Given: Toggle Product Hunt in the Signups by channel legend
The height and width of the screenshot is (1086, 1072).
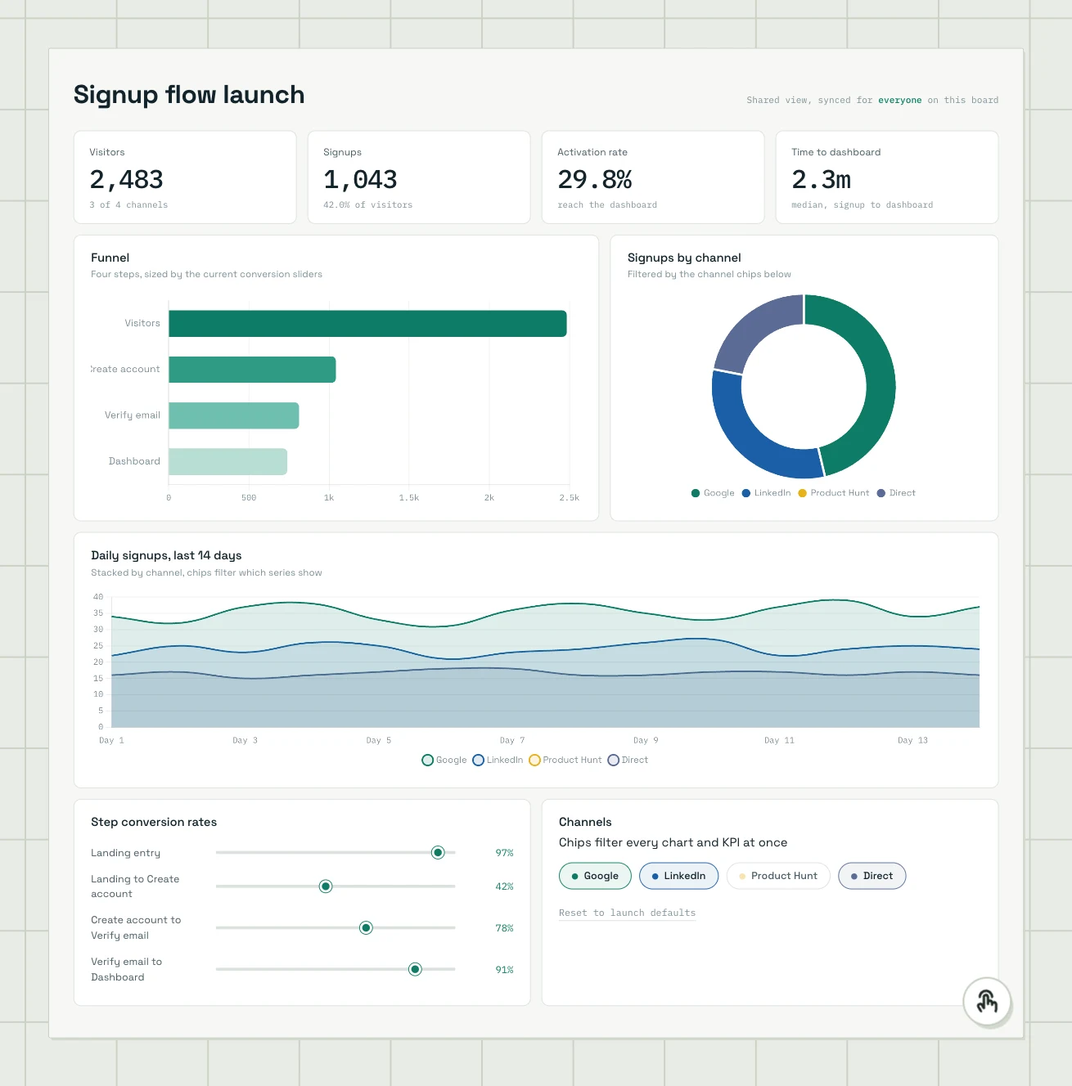Looking at the screenshot, I should tap(833, 493).
